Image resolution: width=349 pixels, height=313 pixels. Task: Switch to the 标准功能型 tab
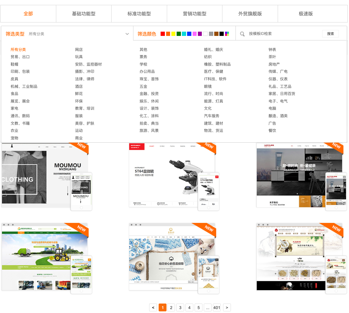[139, 14]
